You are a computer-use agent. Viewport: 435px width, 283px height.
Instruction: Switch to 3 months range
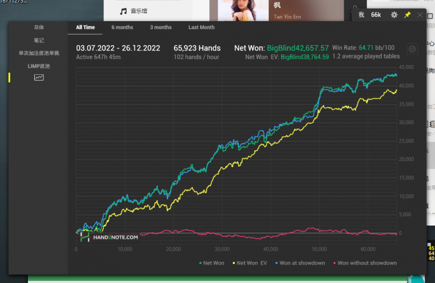[160, 28]
